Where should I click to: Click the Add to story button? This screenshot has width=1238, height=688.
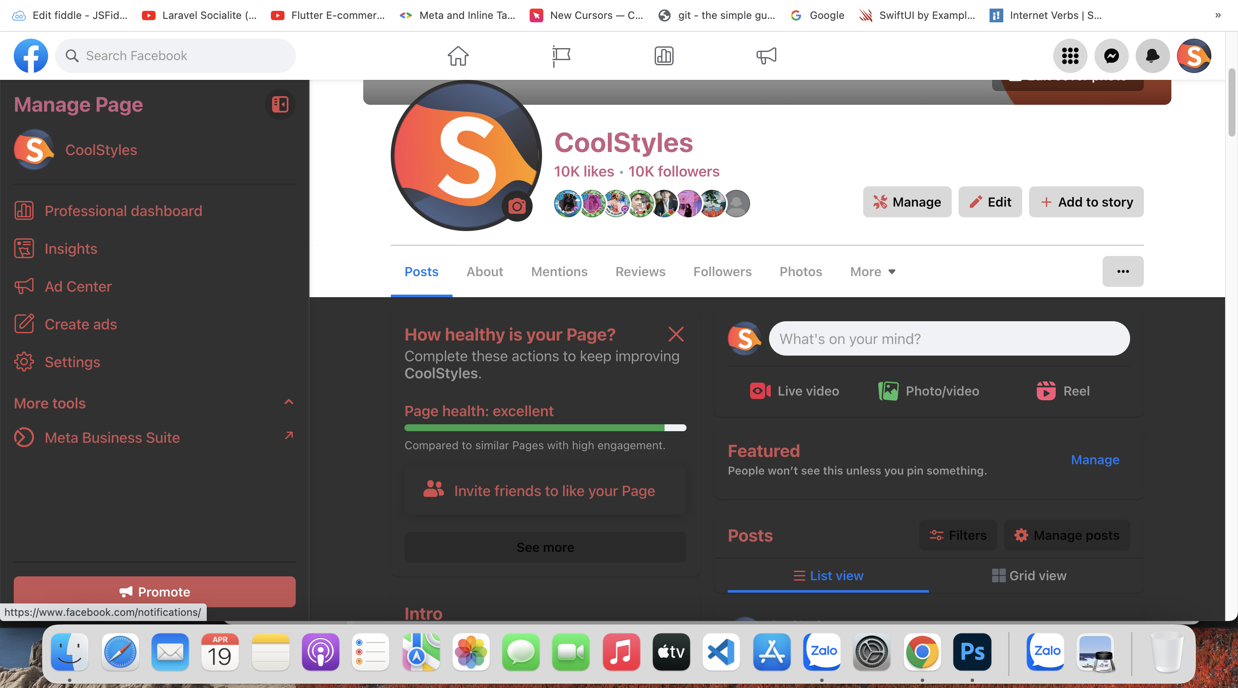click(x=1086, y=202)
